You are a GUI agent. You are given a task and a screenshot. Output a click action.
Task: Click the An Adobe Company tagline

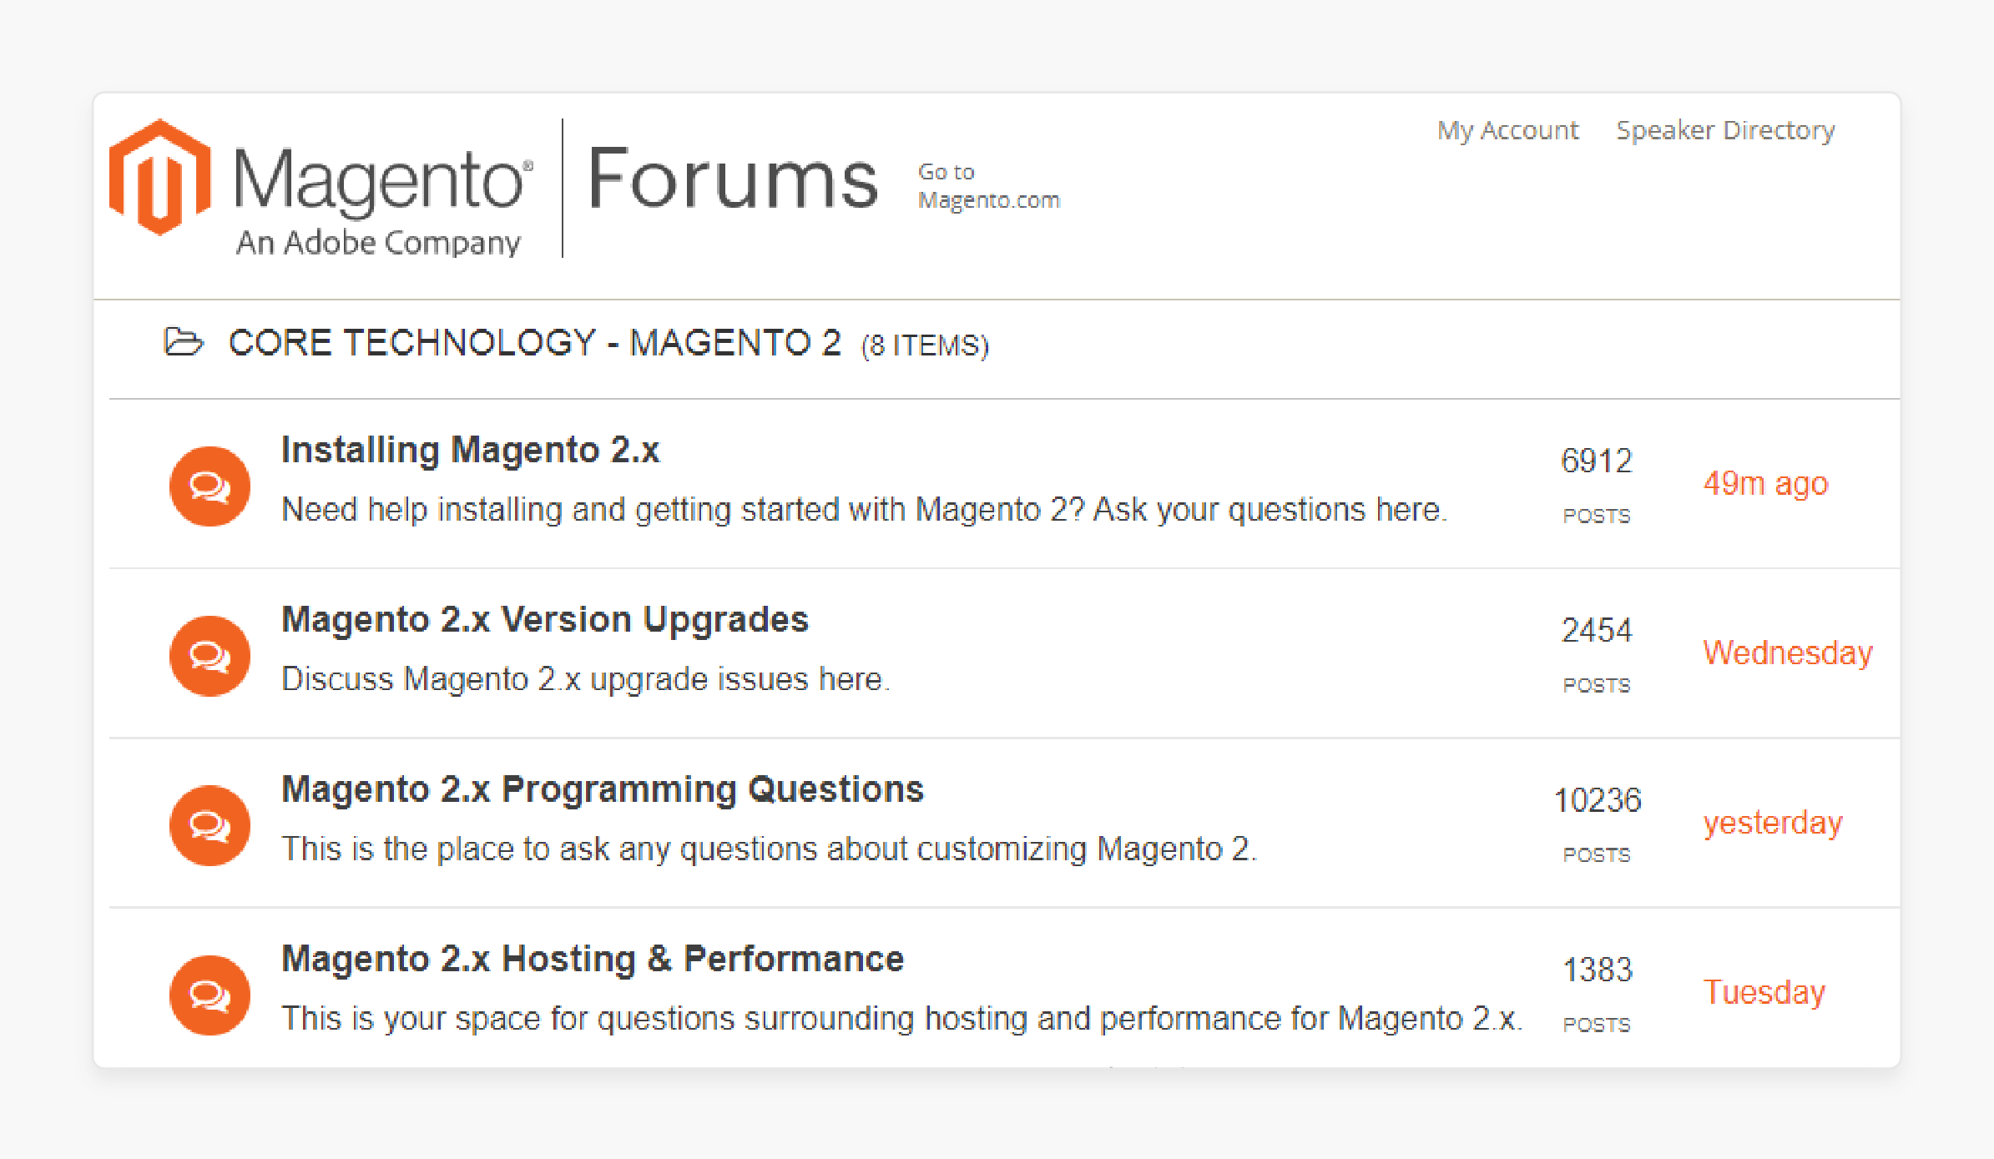pos(378,243)
